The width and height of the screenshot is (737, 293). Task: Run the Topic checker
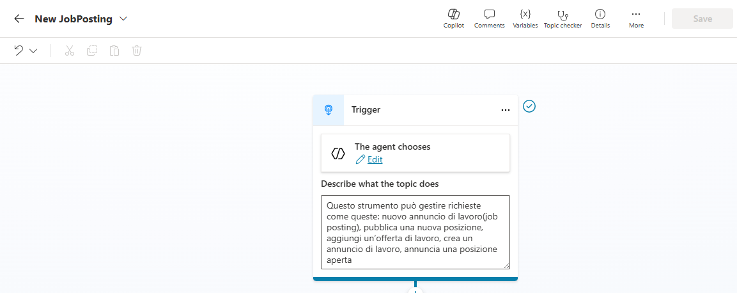tap(562, 18)
